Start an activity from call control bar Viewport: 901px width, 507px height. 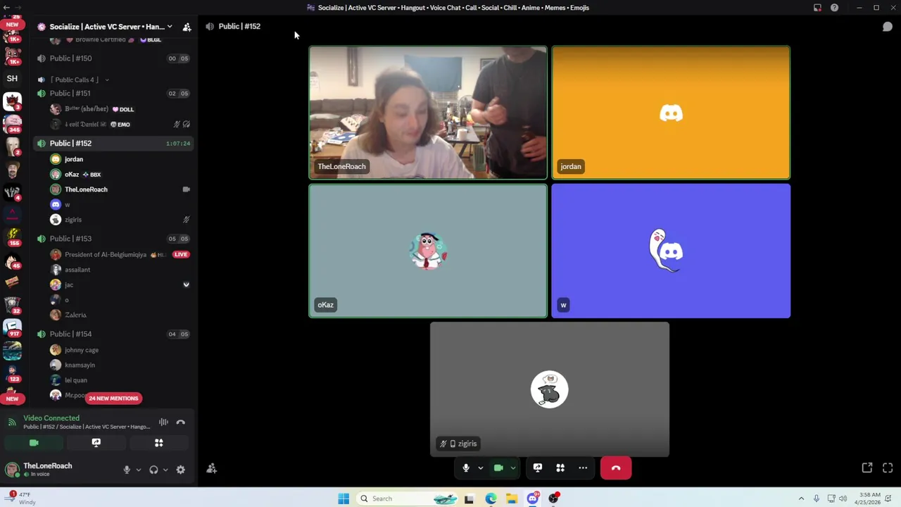point(560,468)
